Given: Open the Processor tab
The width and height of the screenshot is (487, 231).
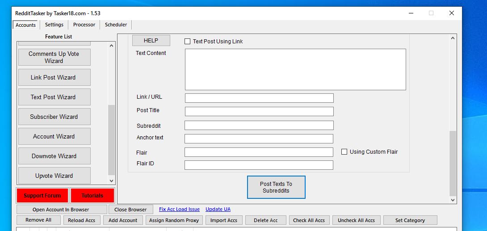Looking at the screenshot, I should click(x=84, y=25).
